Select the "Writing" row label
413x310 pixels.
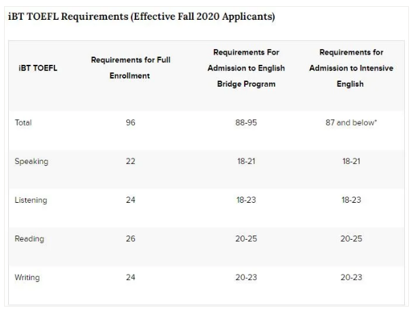click(27, 278)
